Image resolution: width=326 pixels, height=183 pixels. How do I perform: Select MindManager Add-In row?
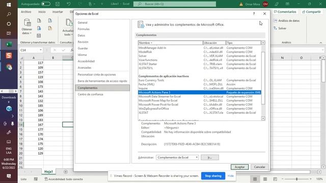199,48
